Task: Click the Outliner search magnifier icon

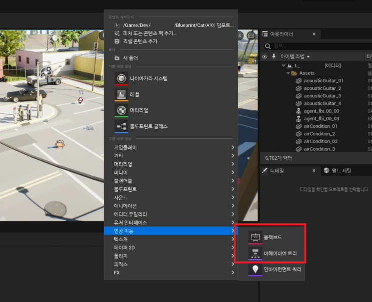Action: point(268,46)
